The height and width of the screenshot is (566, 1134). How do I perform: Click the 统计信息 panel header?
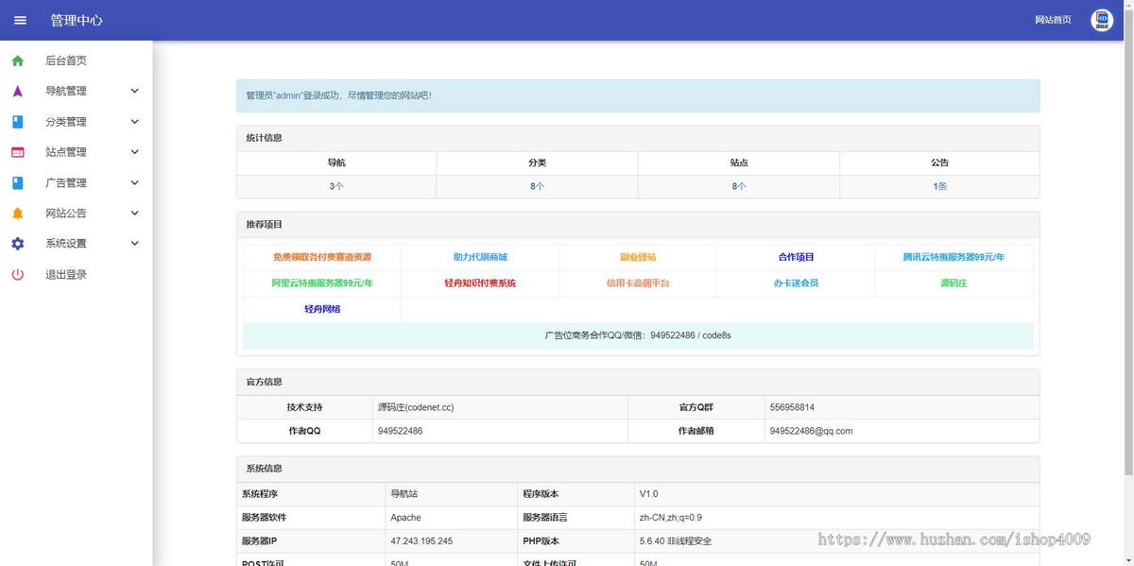point(638,138)
